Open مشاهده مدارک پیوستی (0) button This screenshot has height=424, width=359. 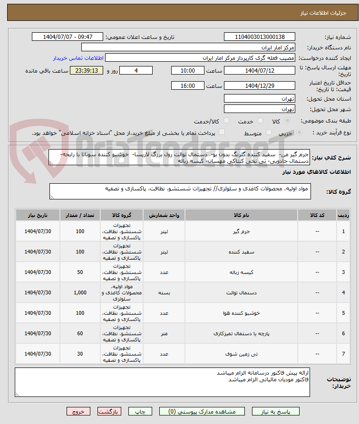coord(202,411)
